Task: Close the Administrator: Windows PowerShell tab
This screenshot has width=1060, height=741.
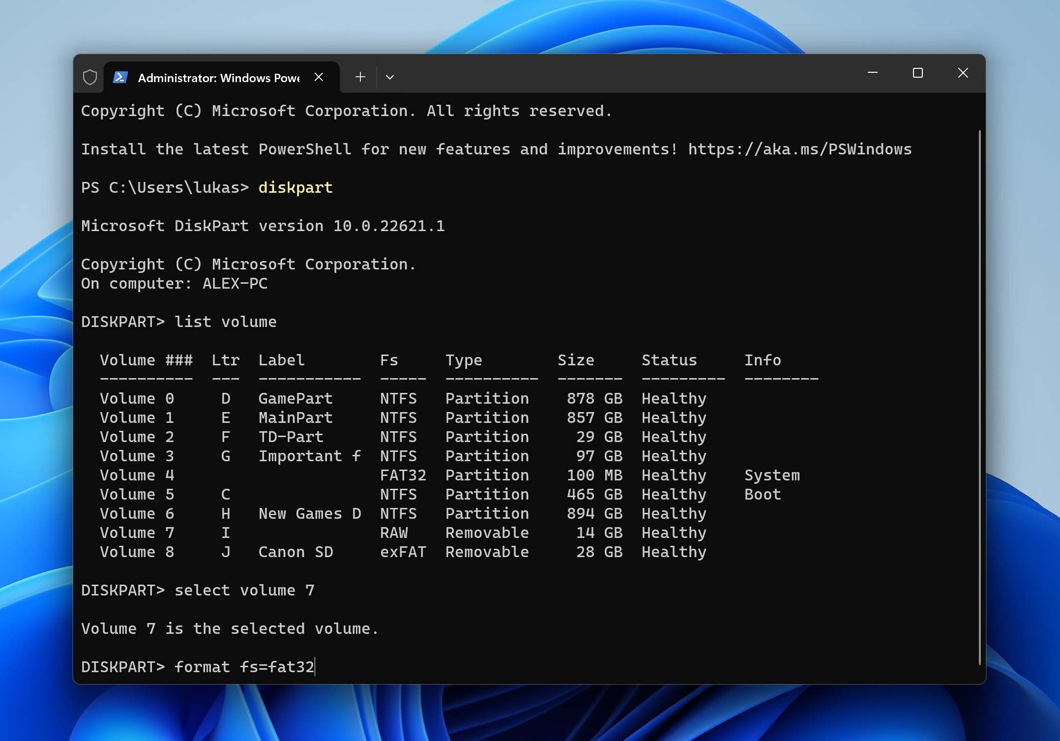Action: tap(319, 77)
